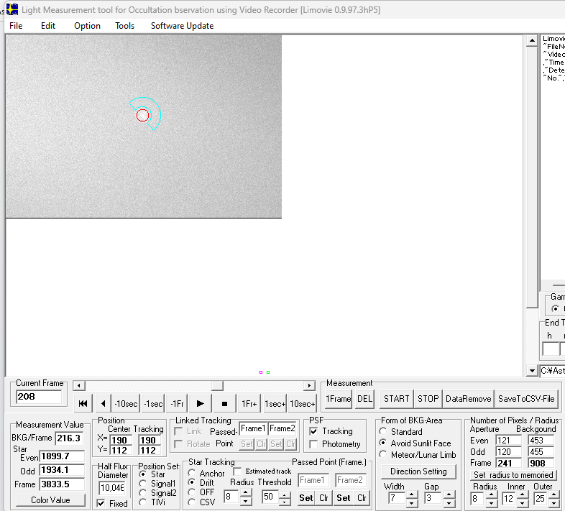Click the SaveToCSV-File button

click(527, 398)
